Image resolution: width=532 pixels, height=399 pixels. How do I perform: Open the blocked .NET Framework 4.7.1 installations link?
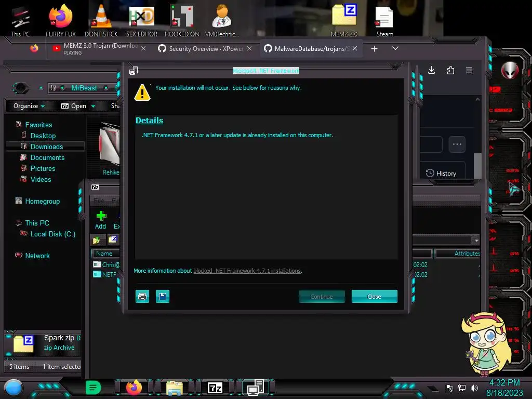point(247,271)
